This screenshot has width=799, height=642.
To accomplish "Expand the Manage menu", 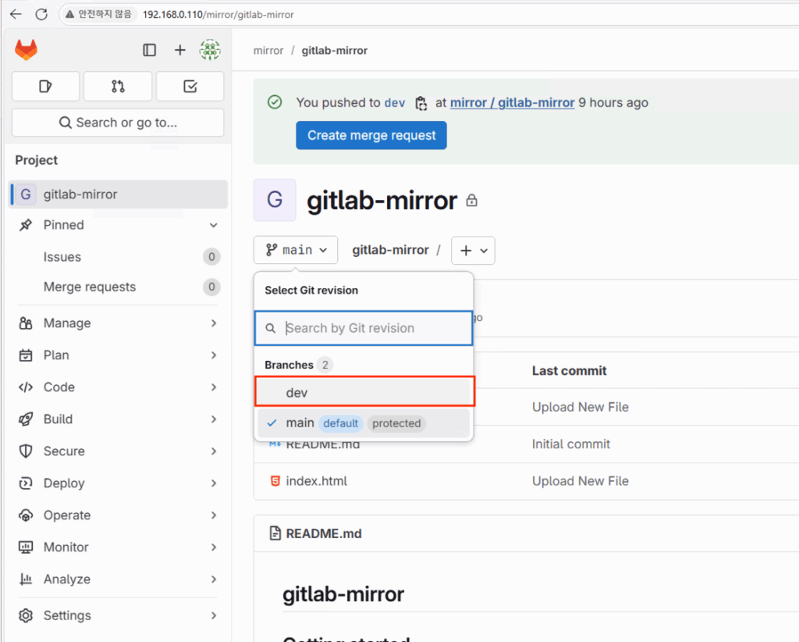I will click(x=118, y=323).
